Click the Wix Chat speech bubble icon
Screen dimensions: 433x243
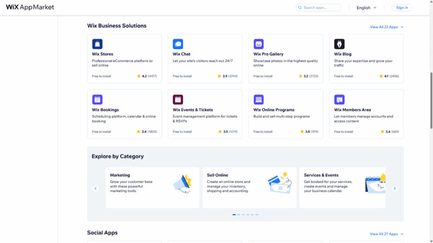click(178, 44)
